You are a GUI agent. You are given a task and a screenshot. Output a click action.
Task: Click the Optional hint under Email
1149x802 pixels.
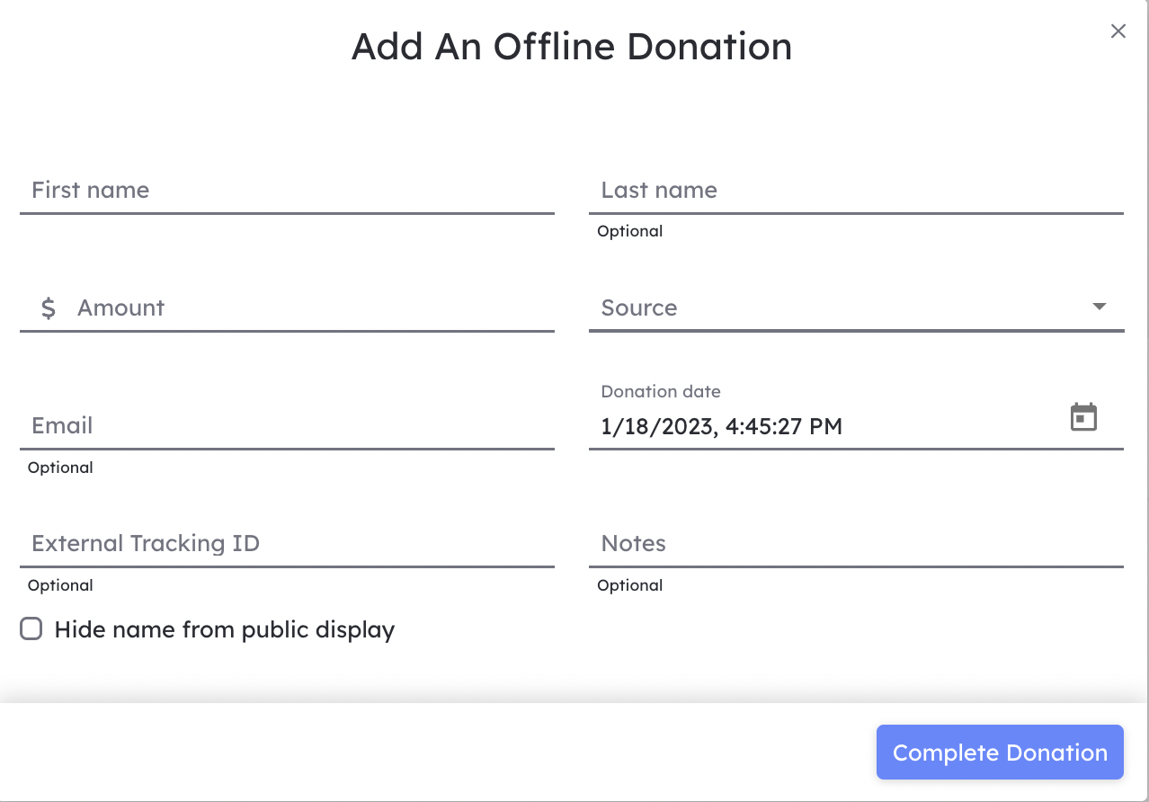60,468
